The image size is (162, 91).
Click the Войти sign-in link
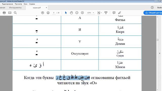pyautogui.click(x=159, y=8)
